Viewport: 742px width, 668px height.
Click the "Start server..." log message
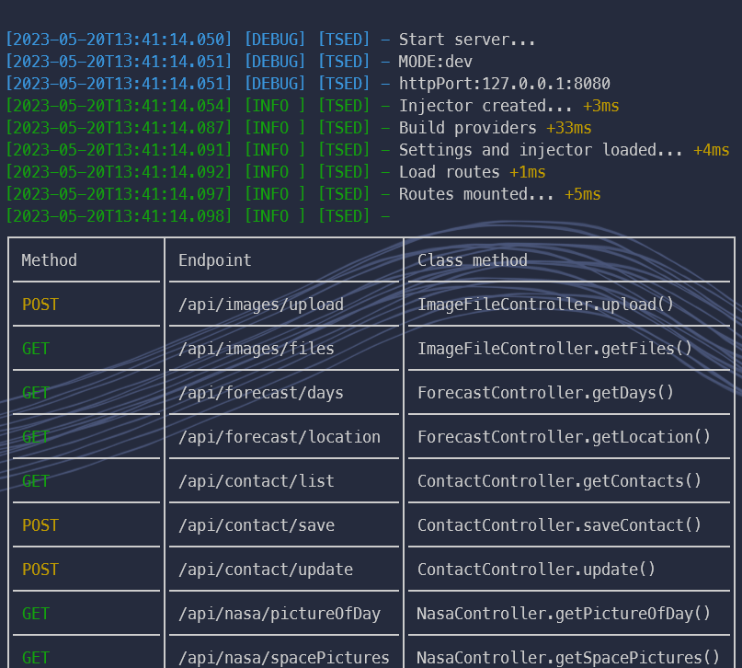pos(466,40)
